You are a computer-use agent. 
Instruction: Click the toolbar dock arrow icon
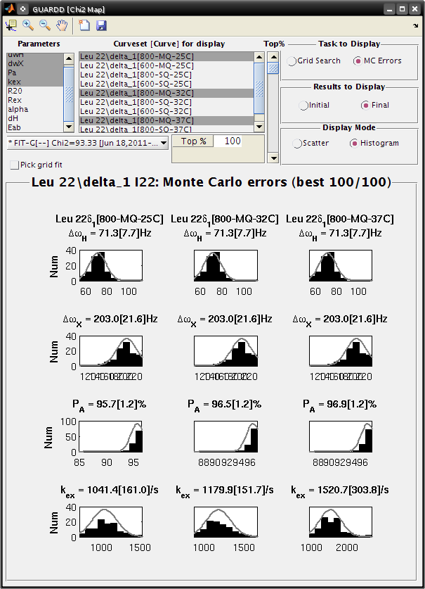(415, 25)
